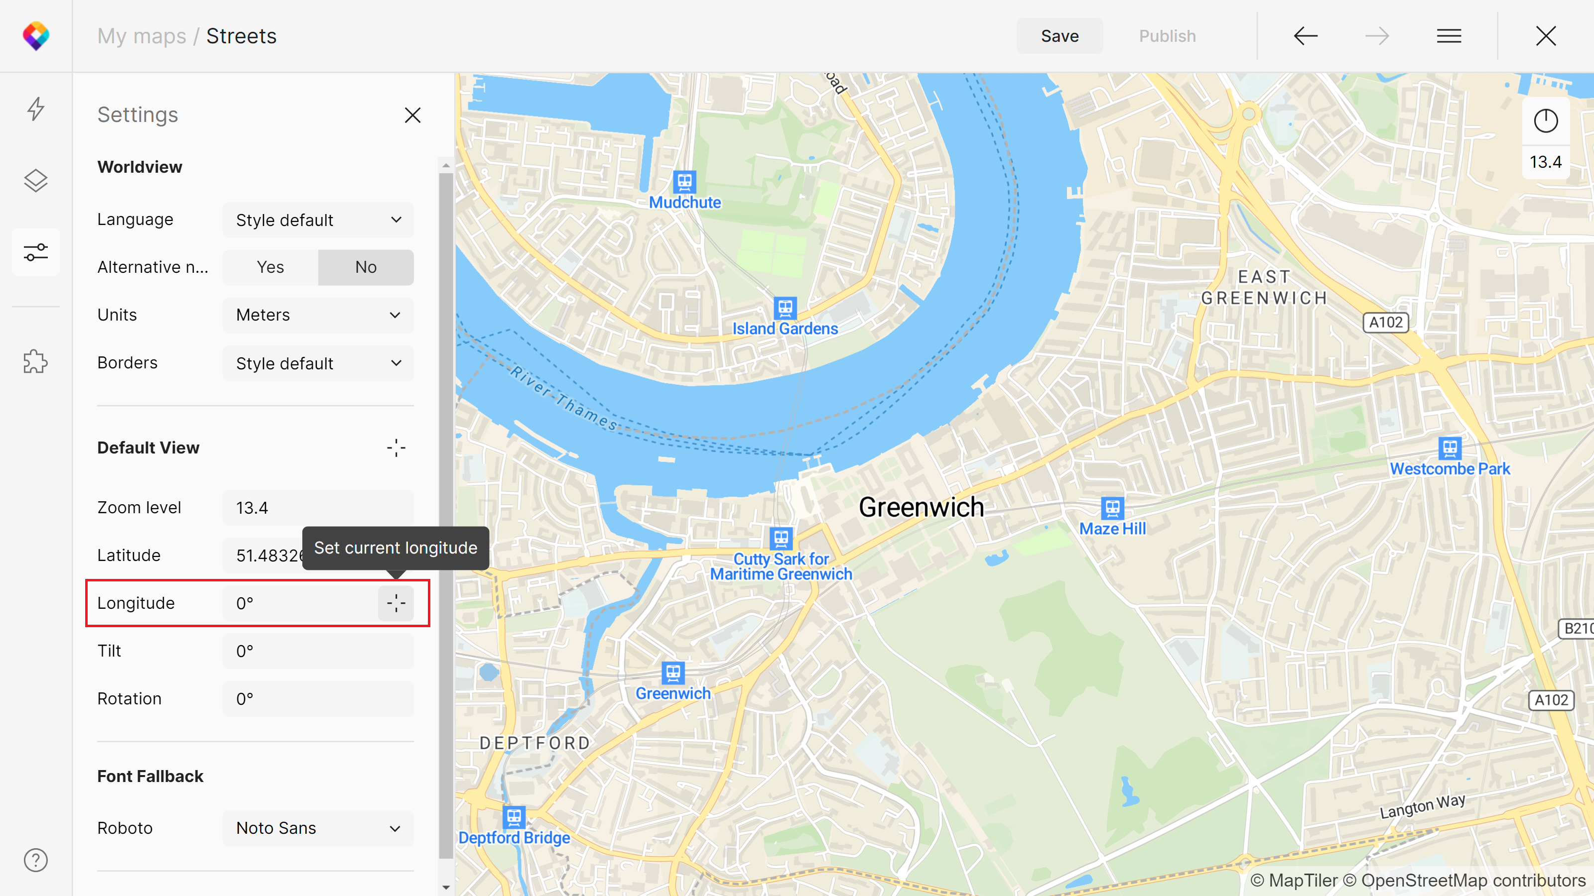Open the Units Meters dropdown
This screenshot has width=1594, height=896.
click(318, 316)
